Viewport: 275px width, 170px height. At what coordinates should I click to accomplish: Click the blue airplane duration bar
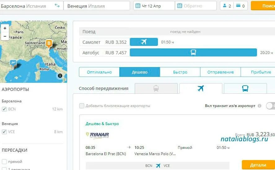[x=144, y=42]
